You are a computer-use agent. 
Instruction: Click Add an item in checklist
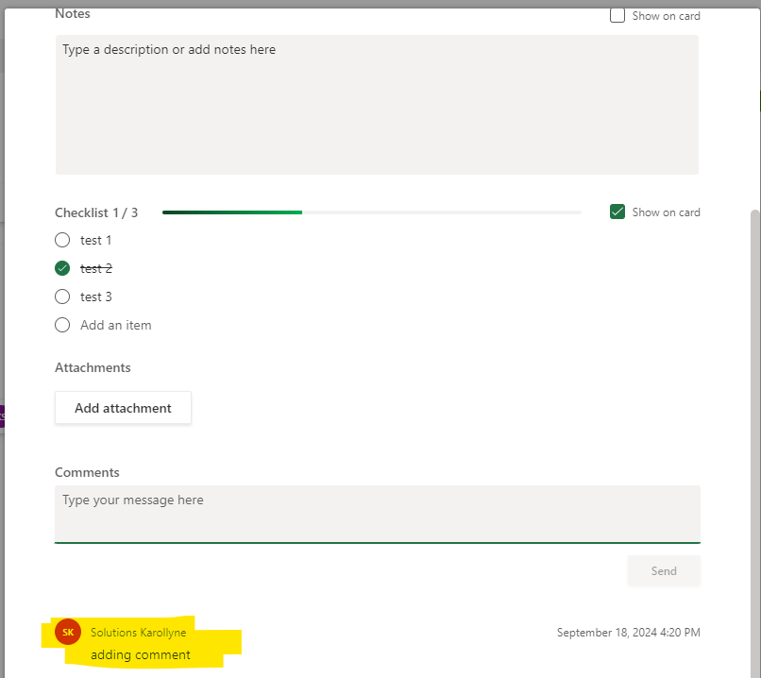[115, 325]
